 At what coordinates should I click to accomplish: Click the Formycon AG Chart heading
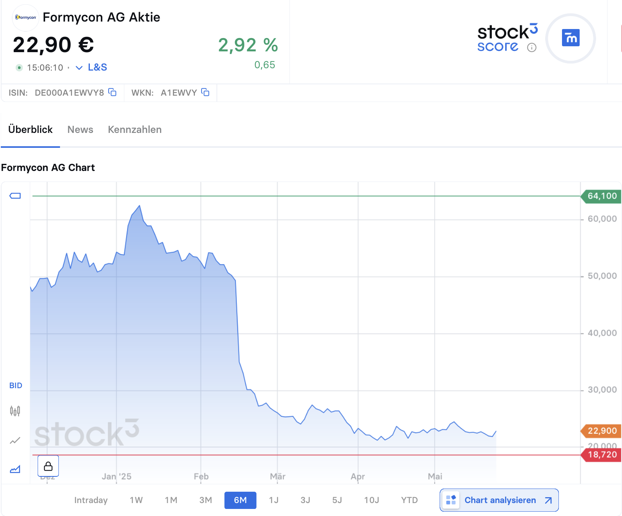click(x=48, y=167)
